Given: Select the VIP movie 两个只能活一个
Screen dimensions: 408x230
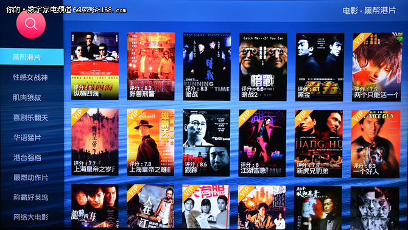Looking at the screenshot, I should 376,67.
